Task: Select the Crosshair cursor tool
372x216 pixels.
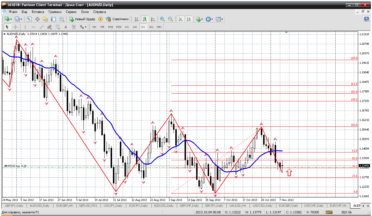Action: pyautogui.click(x=15, y=27)
